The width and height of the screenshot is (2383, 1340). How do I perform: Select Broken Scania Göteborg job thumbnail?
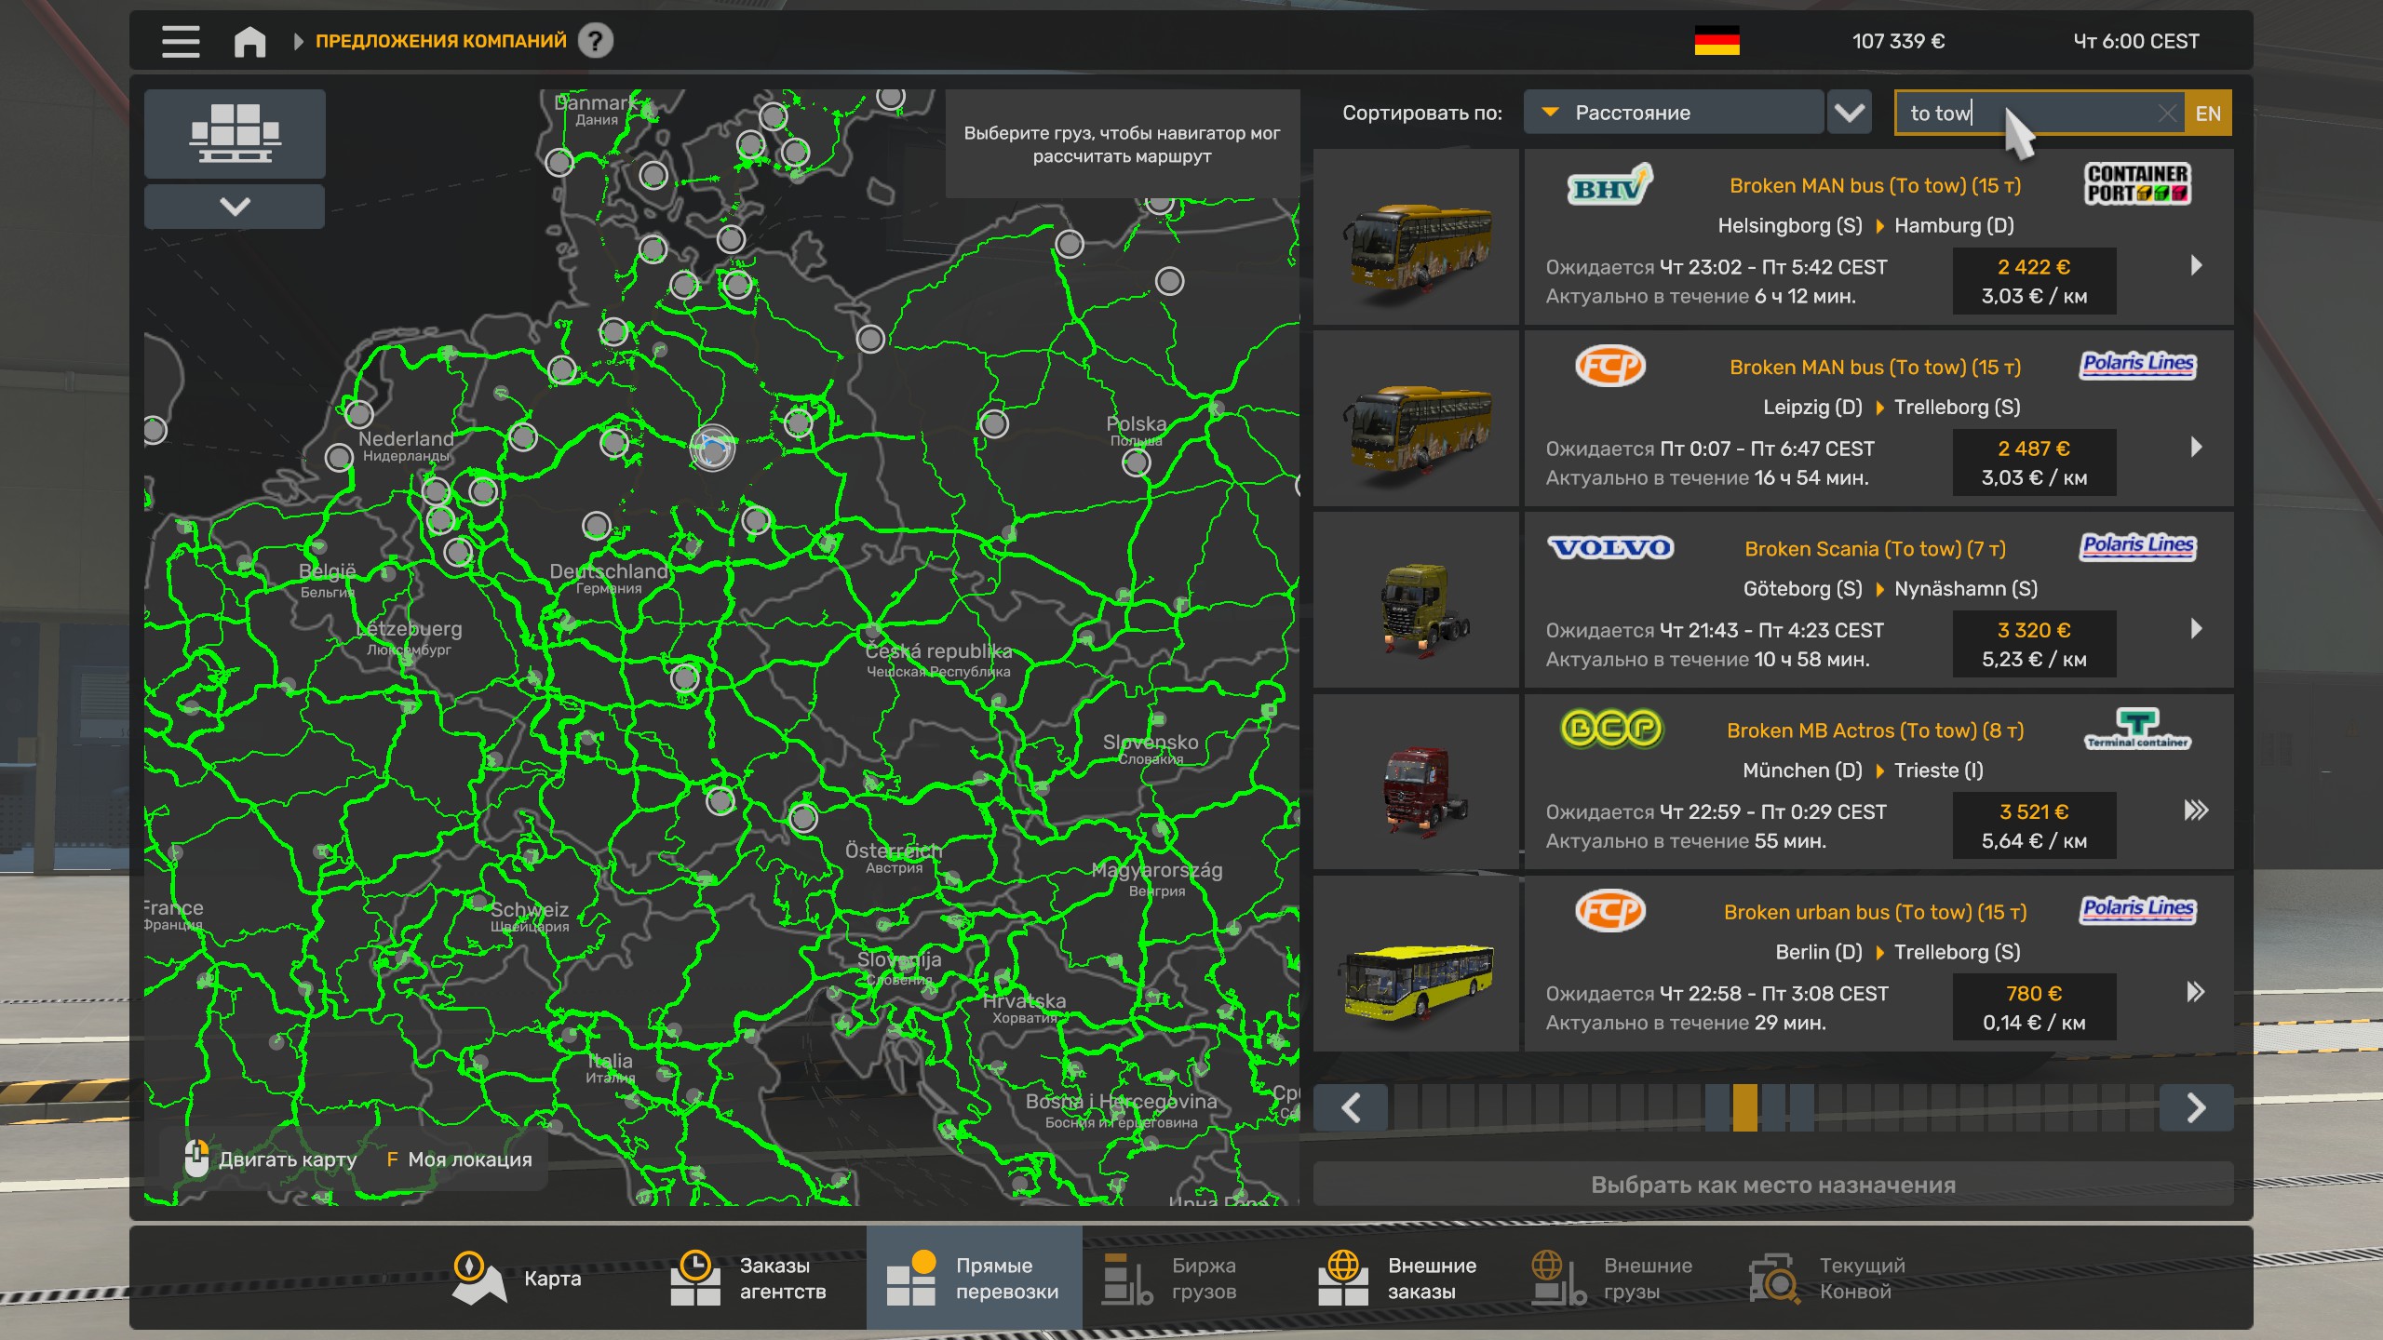click(1416, 600)
